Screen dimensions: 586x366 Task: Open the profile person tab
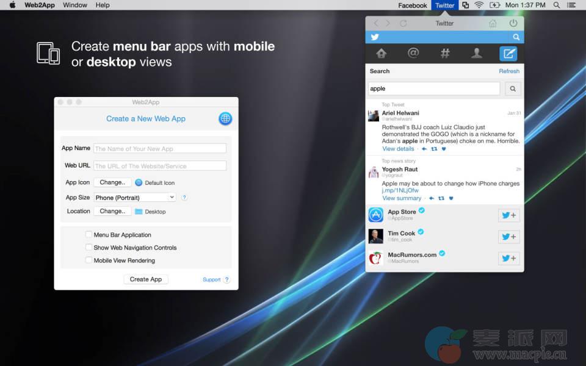pos(477,54)
